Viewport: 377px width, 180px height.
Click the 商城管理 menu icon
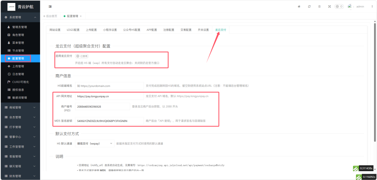coord(6,107)
